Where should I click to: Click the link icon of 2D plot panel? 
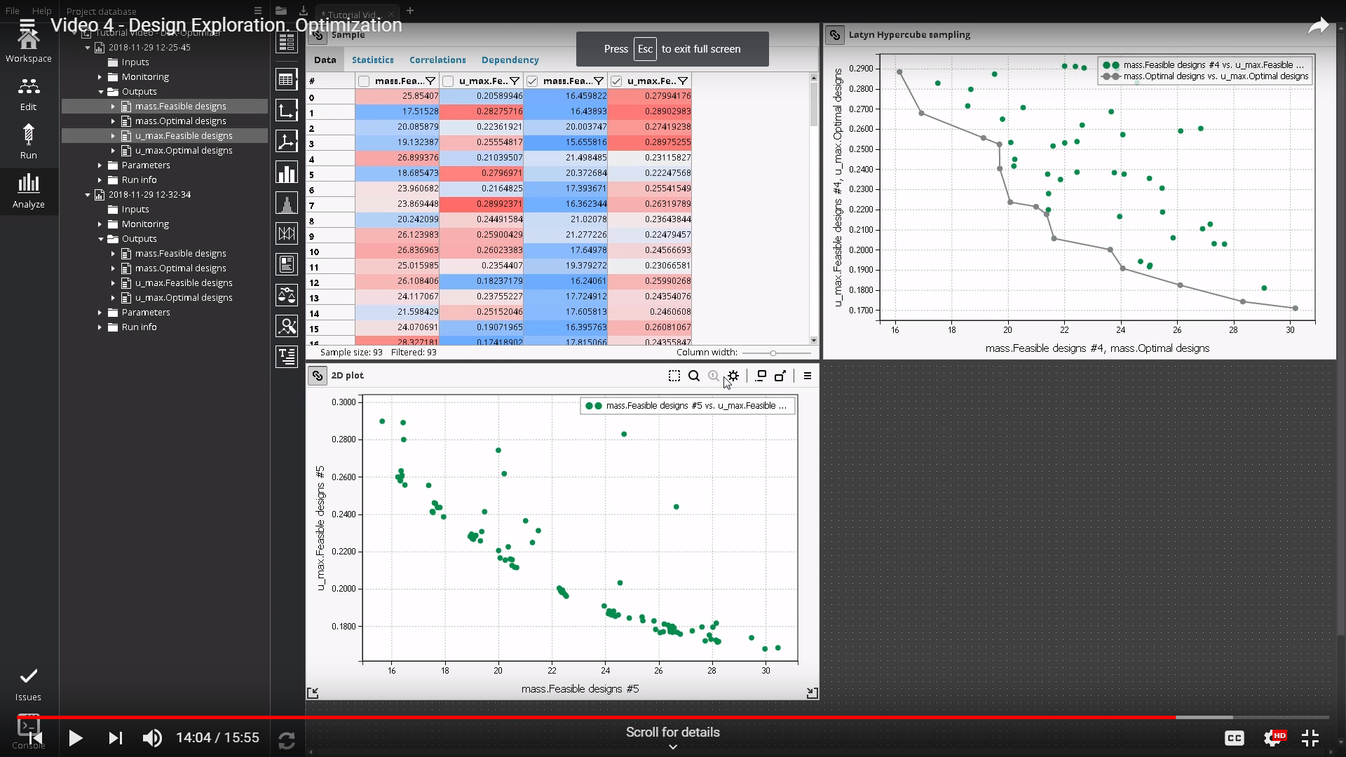pyautogui.click(x=318, y=376)
